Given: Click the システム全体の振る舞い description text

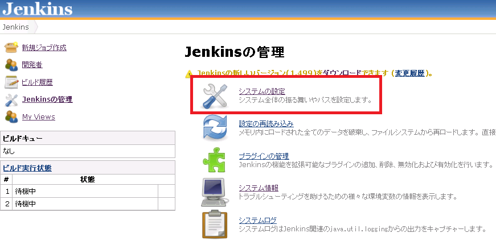Looking at the screenshot, I should (305, 100).
